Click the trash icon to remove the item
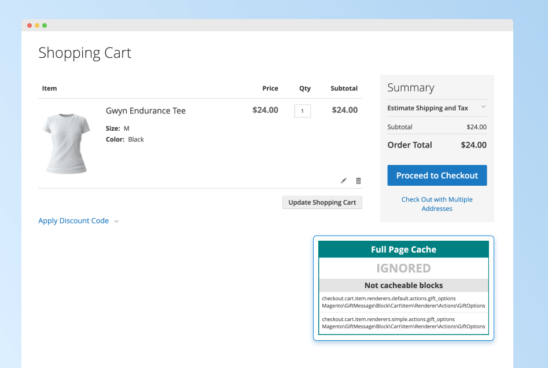 358,181
